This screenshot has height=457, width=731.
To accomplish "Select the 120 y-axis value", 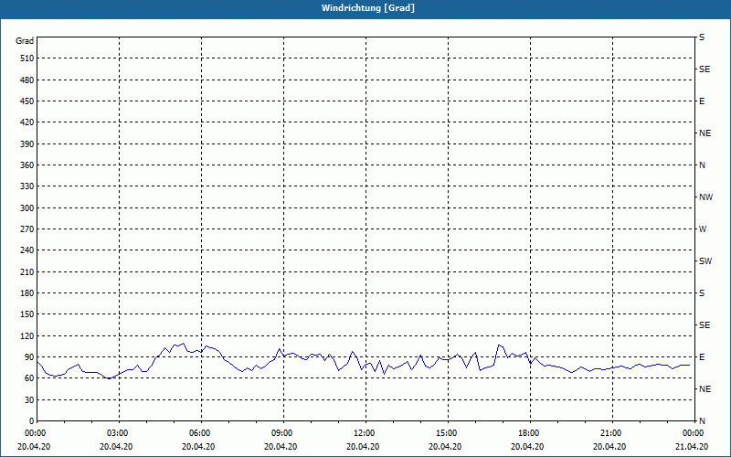I will 27,335.
